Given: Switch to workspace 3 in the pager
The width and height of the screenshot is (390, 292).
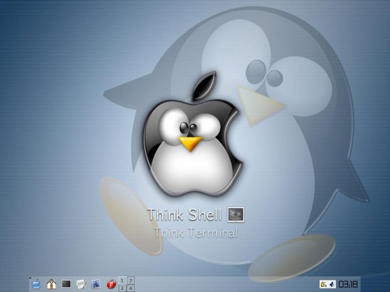Looking at the screenshot, I should (x=122, y=288).
